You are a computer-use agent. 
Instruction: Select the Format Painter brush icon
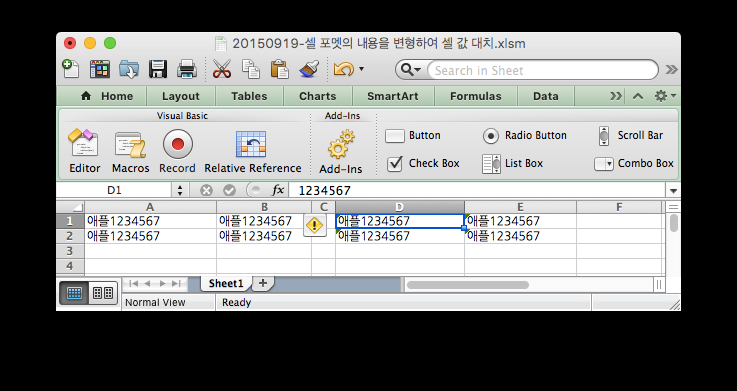pyautogui.click(x=309, y=69)
